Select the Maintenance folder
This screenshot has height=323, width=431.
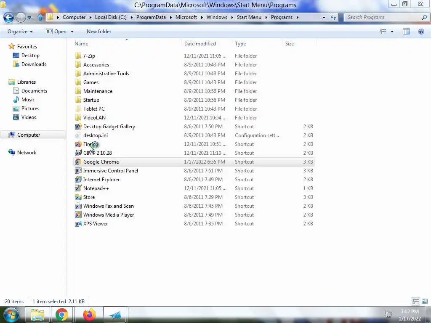click(98, 91)
